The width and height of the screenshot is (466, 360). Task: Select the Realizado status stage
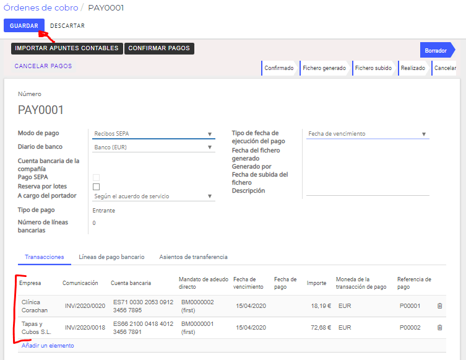pyautogui.click(x=413, y=68)
